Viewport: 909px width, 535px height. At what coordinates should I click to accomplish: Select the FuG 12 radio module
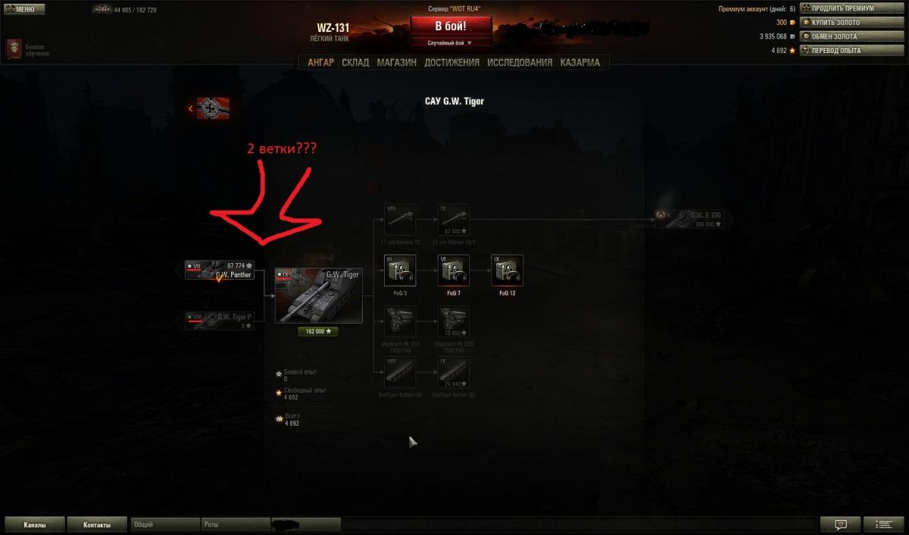click(507, 271)
